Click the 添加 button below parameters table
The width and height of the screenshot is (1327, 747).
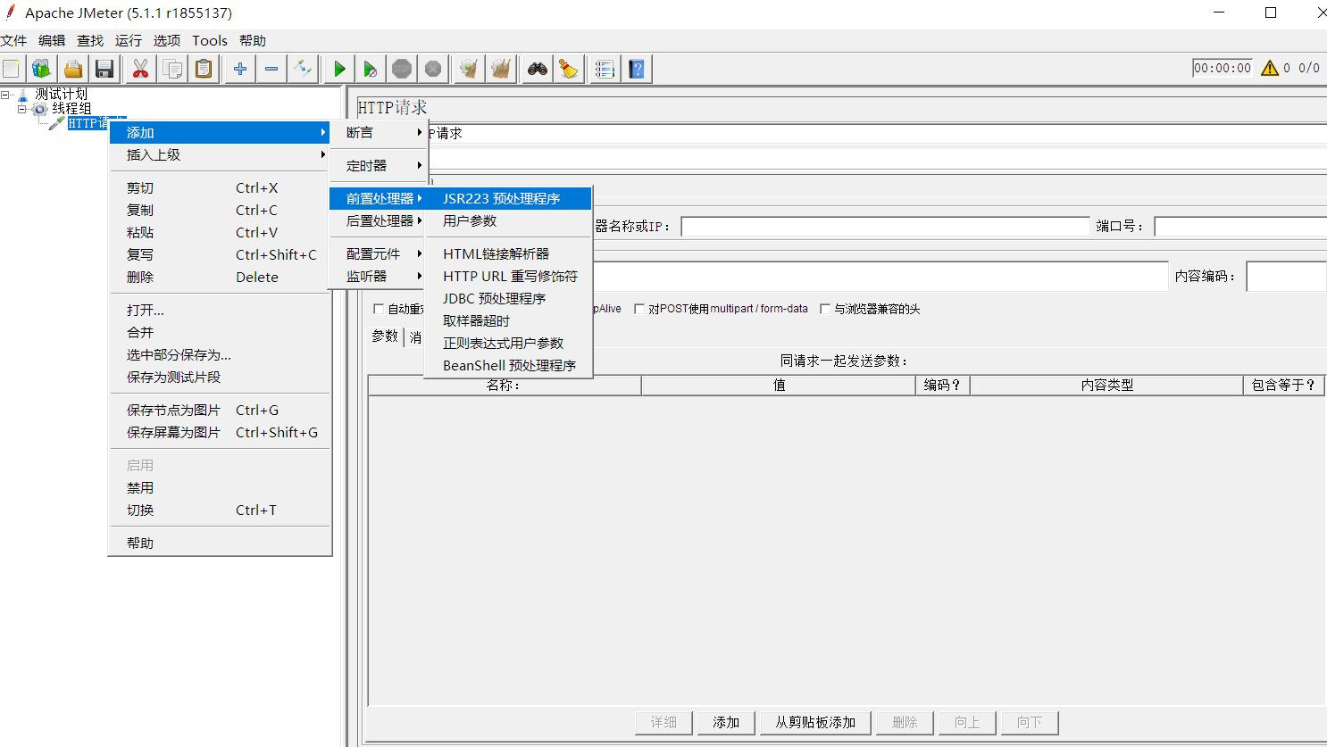click(726, 722)
